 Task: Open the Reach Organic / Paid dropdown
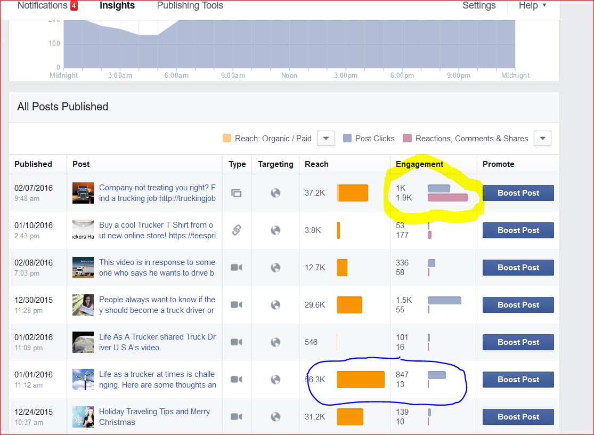(326, 139)
